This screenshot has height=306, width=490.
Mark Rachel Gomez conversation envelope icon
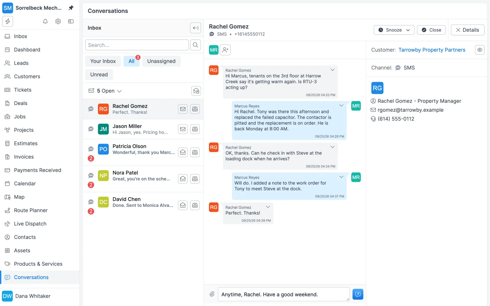coord(183,109)
